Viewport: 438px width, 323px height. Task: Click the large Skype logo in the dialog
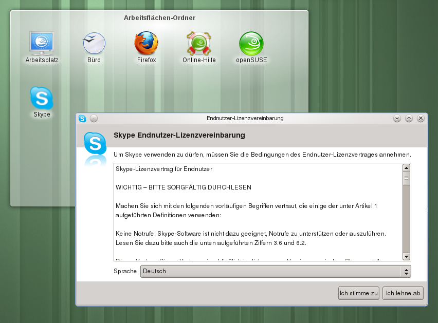coord(95,143)
